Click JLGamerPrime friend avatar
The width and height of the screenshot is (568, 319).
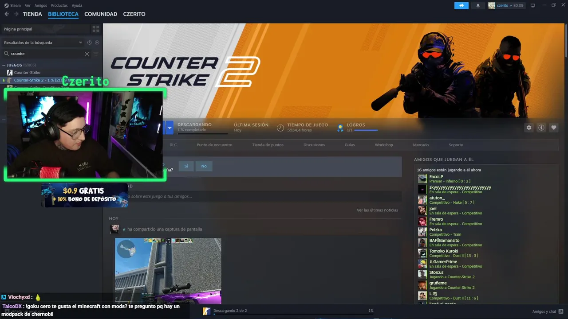[x=422, y=264]
